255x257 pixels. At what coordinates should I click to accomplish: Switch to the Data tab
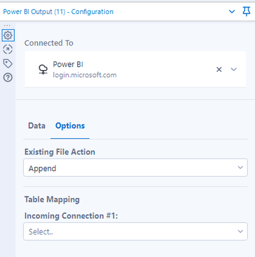tap(37, 126)
